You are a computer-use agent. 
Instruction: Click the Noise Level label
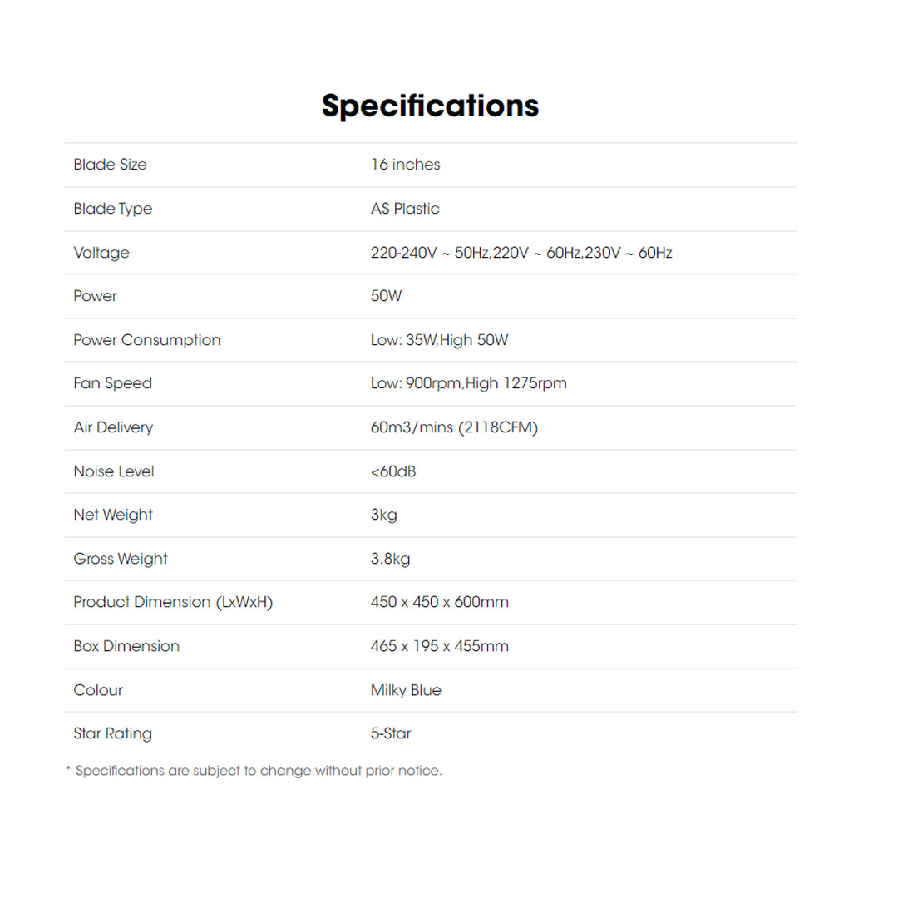coord(114,471)
